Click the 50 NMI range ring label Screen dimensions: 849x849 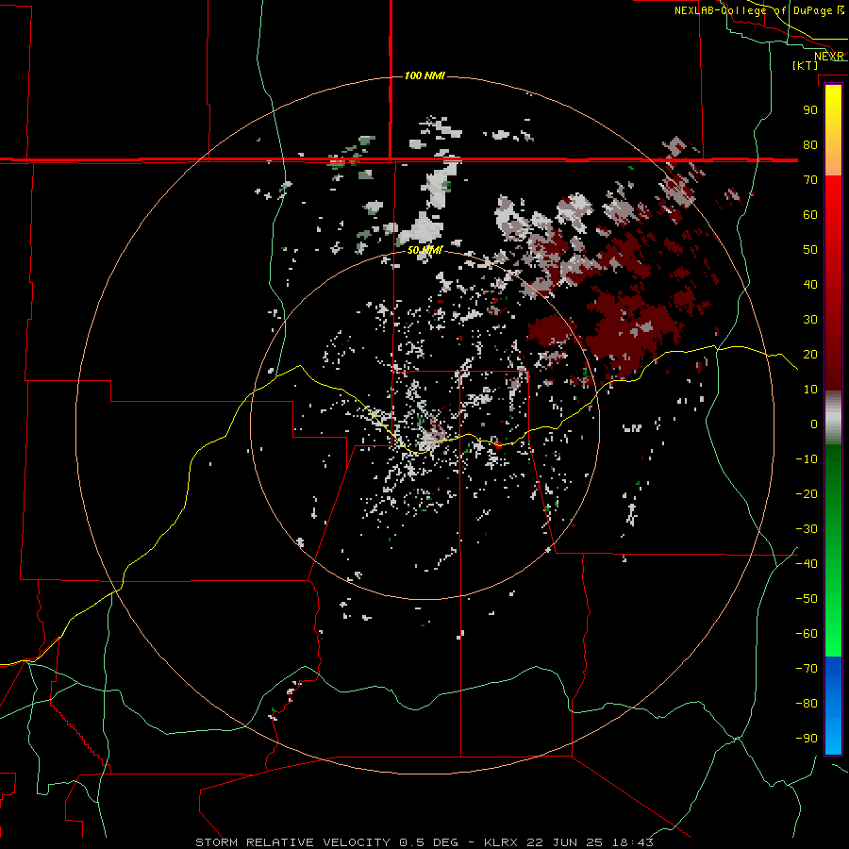[x=424, y=250]
